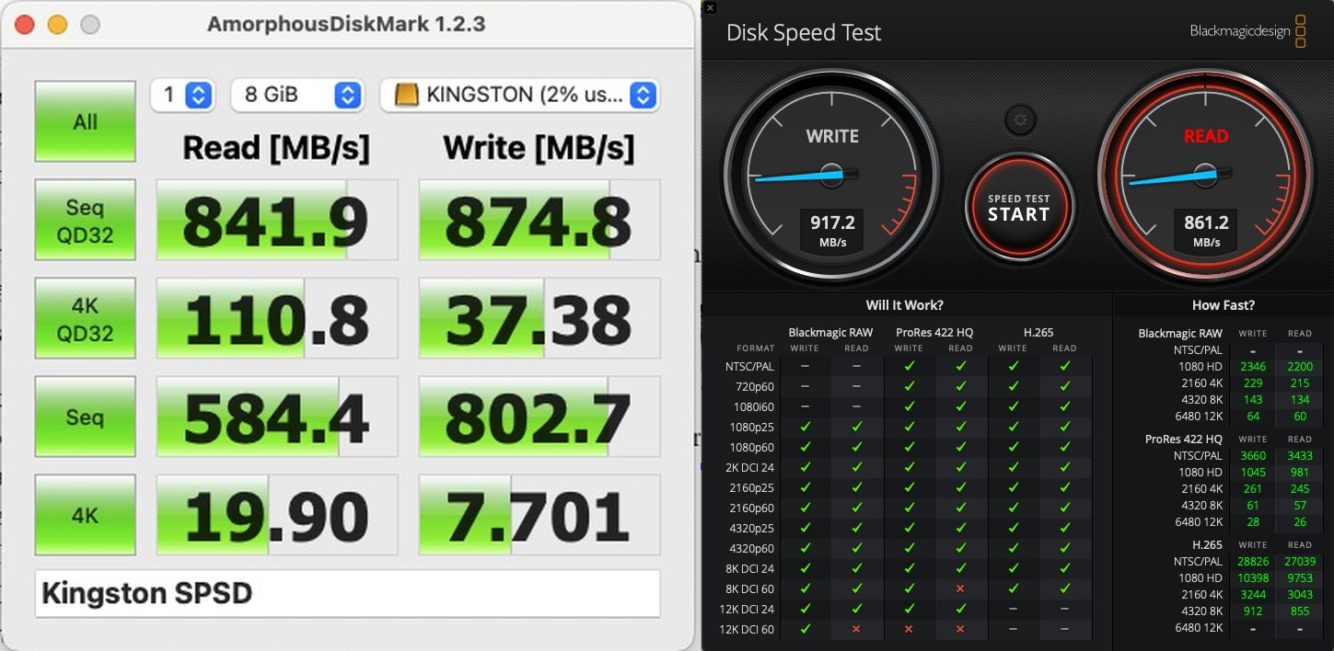The height and width of the screenshot is (651, 1334).
Task: Close the AmorphousDiskMark window
Action: click(x=25, y=25)
